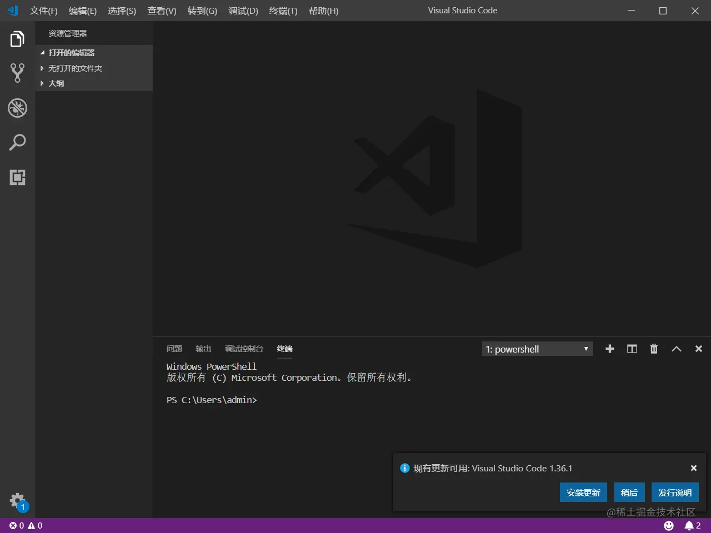The height and width of the screenshot is (533, 711).
Task: Switch to the 问题 panel tab
Action: [174, 349]
